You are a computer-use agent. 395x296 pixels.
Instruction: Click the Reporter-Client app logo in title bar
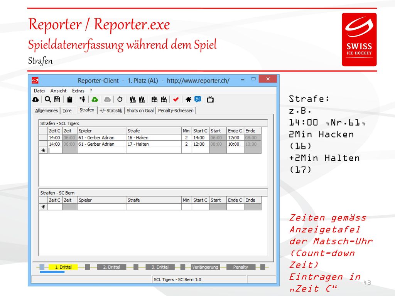(x=35, y=81)
